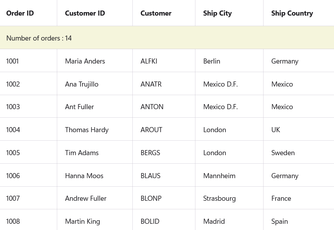Image resolution: width=334 pixels, height=230 pixels.
Task: Click the Maria Anders cell
Action: pyautogui.click(x=85, y=61)
